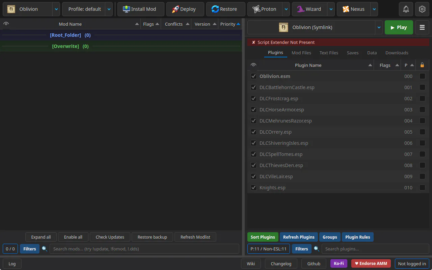Open notifications bell icon
The image size is (432, 270).
(x=406, y=9)
